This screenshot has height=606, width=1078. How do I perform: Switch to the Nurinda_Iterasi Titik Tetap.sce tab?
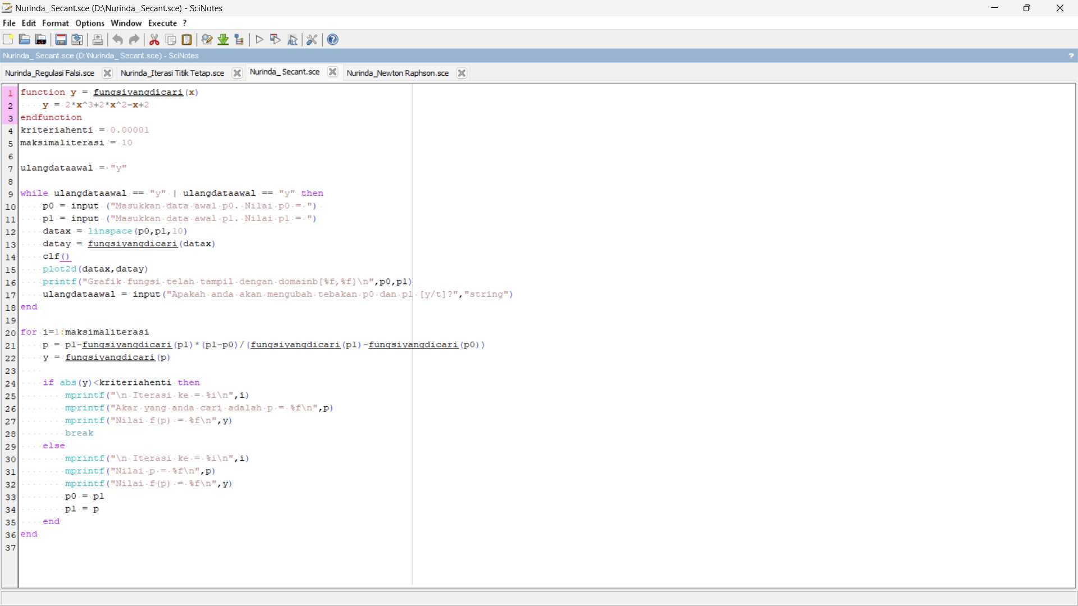(x=172, y=74)
